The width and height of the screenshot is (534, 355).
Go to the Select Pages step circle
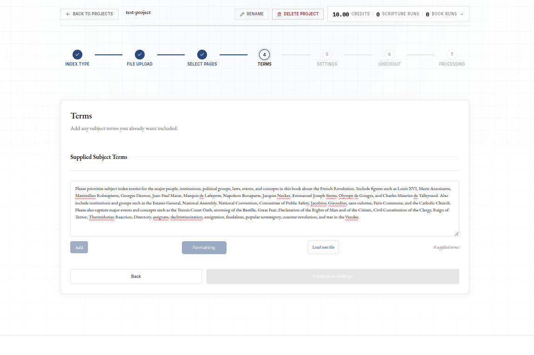point(202,54)
